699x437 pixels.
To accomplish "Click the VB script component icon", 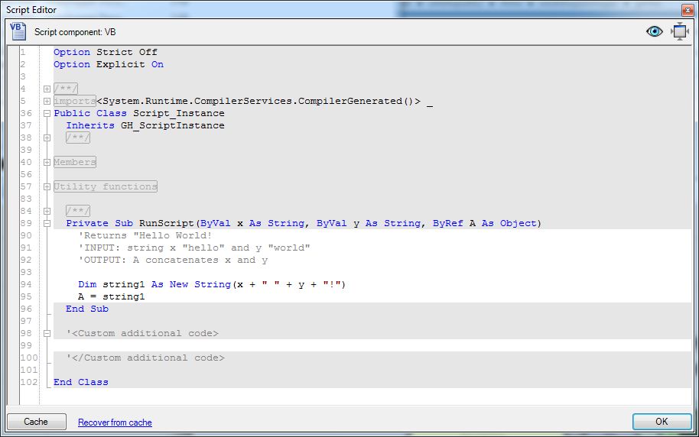I will click(x=18, y=31).
